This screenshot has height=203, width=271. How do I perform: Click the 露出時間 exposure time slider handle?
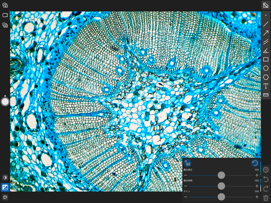click(221, 186)
